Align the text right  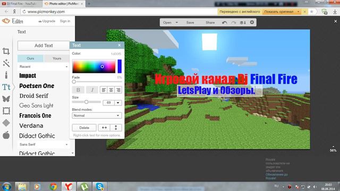118,90
